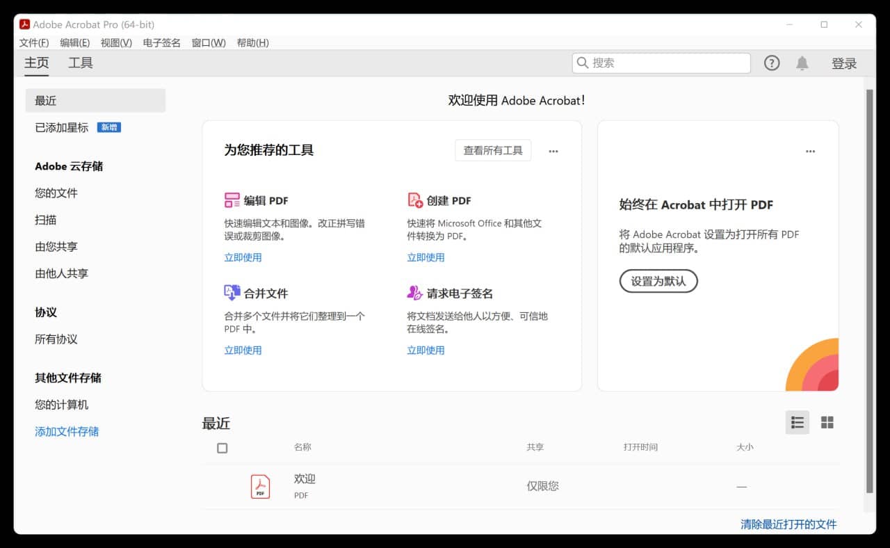Open 扫描 in the sidebar
This screenshot has width=890, height=548.
pyautogui.click(x=46, y=220)
